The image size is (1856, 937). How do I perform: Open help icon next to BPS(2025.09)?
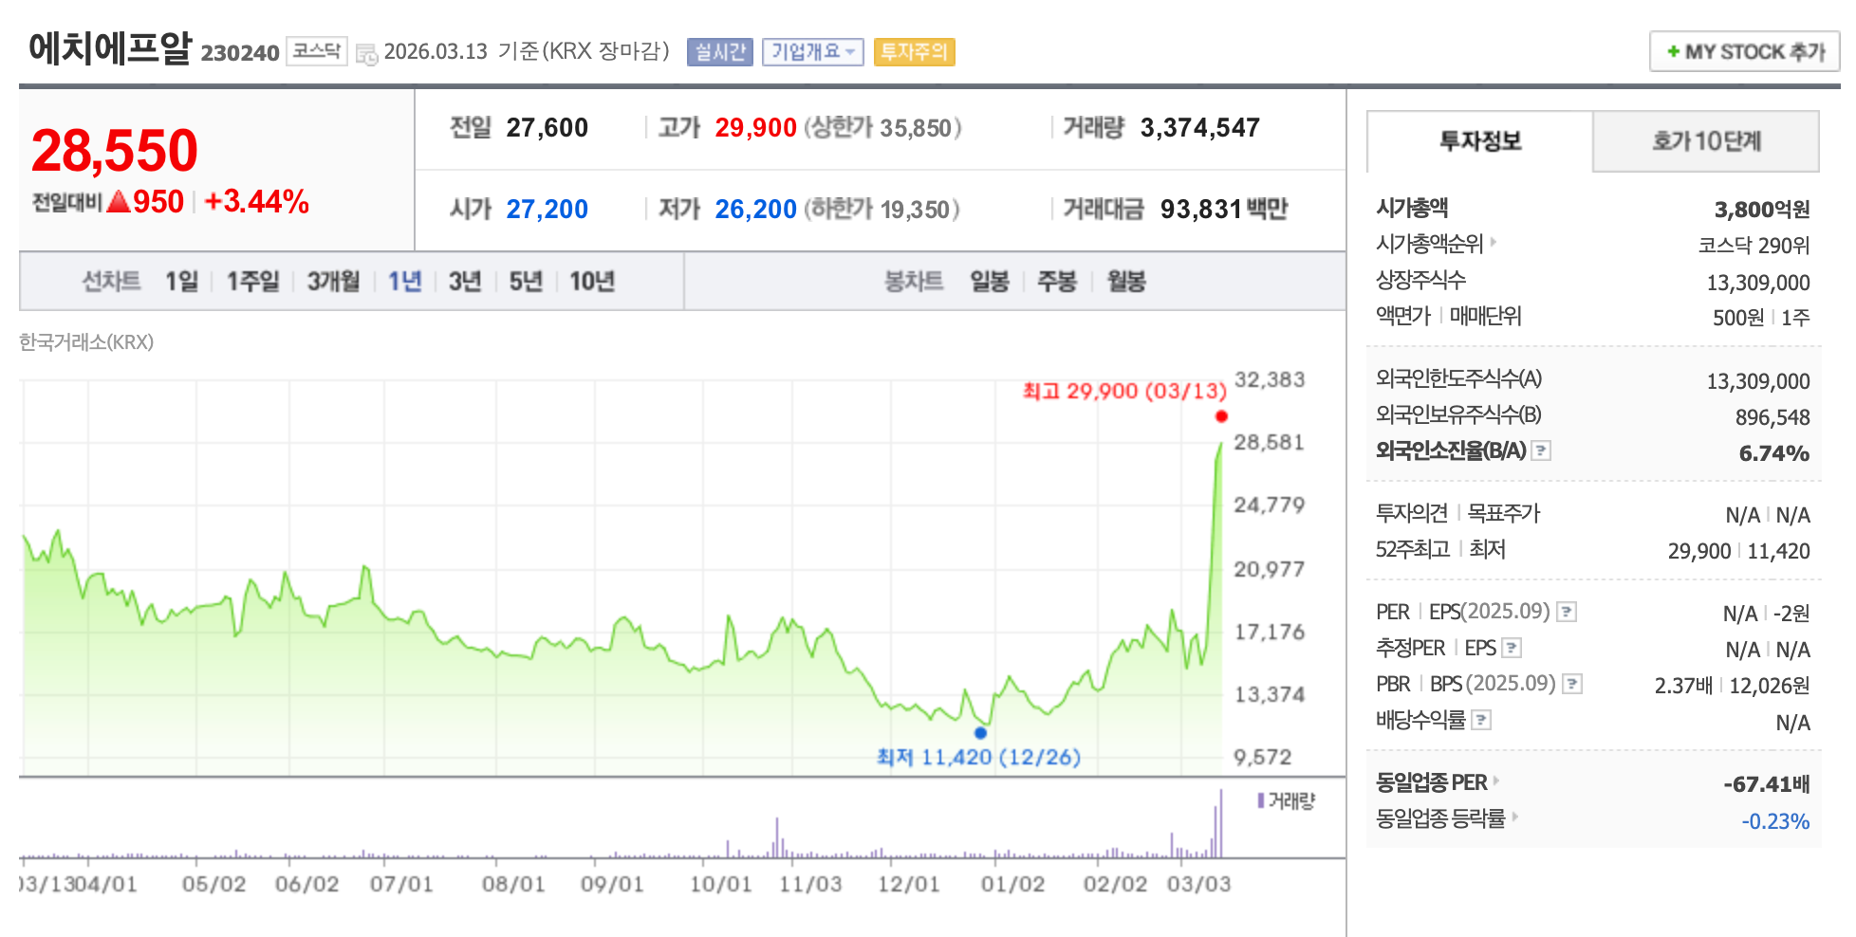click(1572, 684)
